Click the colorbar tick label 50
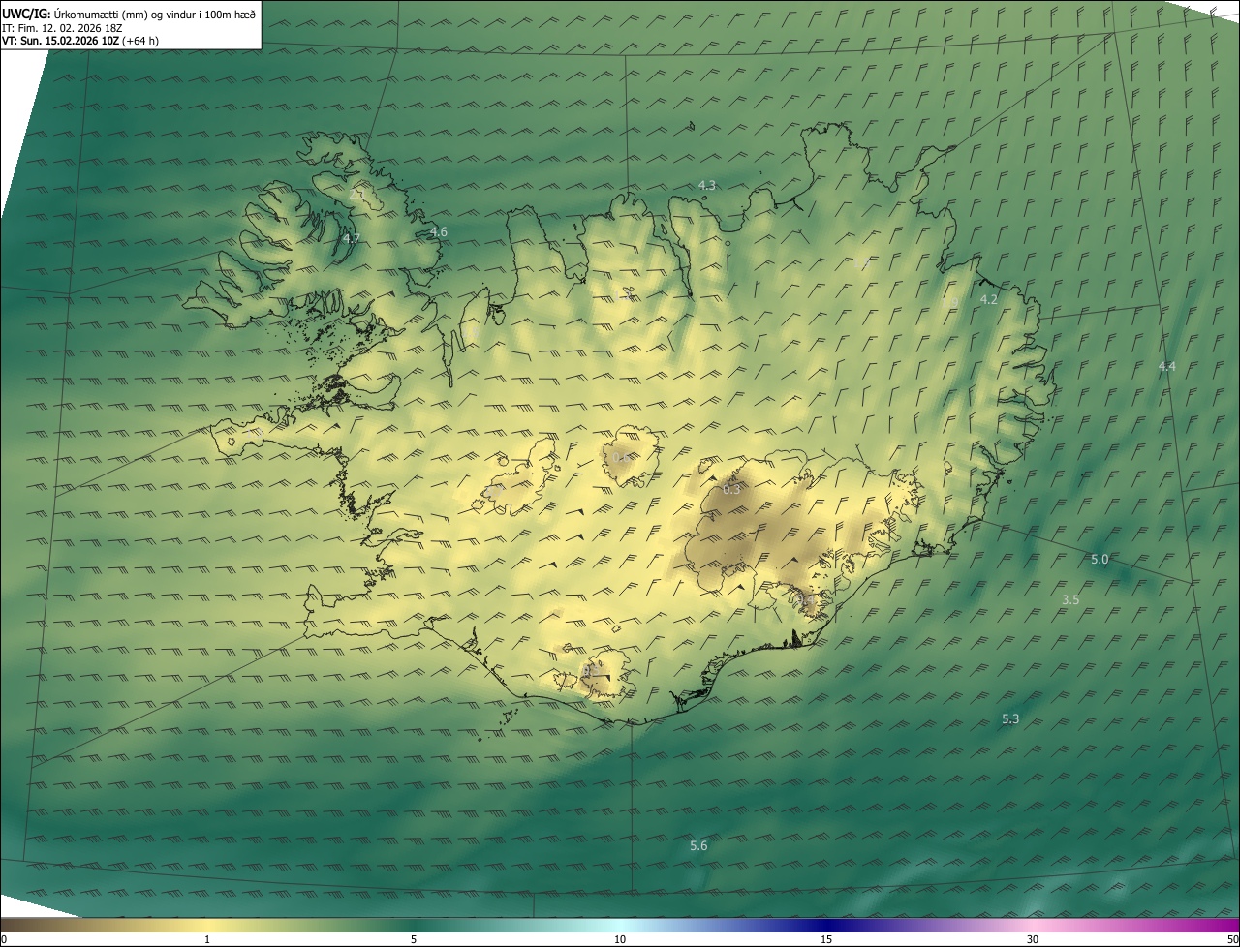 click(1232, 939)
